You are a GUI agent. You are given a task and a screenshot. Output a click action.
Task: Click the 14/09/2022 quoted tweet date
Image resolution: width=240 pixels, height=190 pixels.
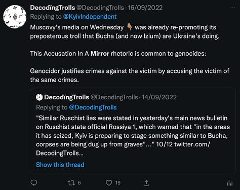point(159,97)
